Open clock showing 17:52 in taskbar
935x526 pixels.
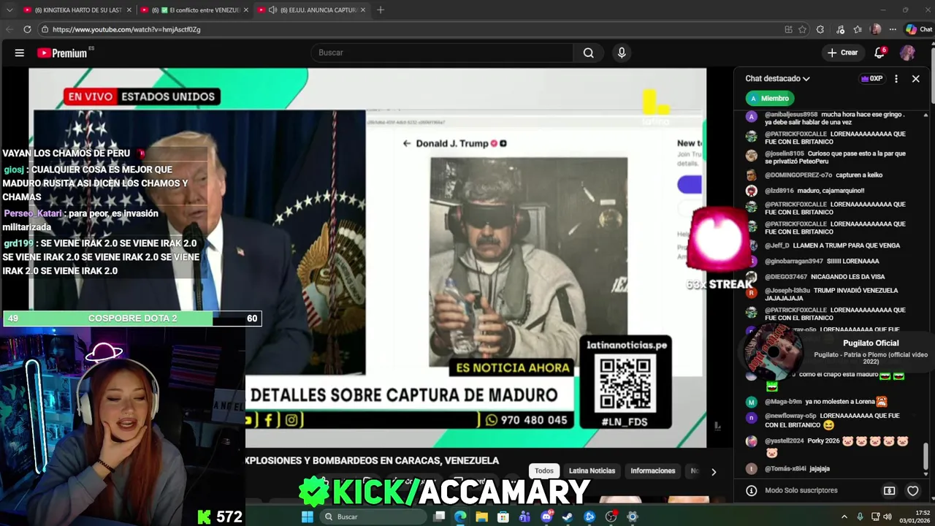point(913,517)
